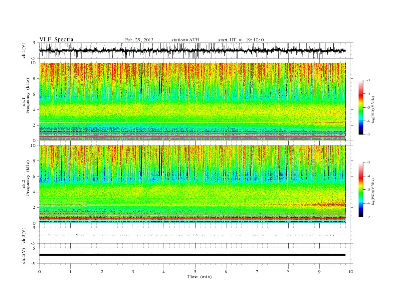This screenshot has width=395, height=305.
Task: Click the '8' minute tick label
Action: (x=288, y=272)
